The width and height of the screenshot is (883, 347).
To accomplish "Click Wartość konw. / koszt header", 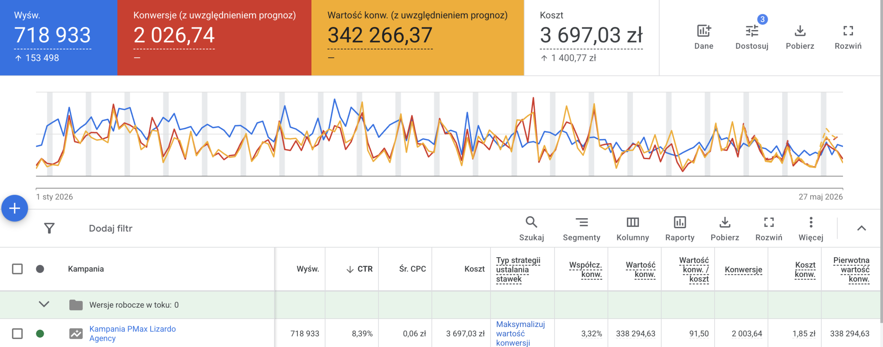I will click(x=694, y=270).
